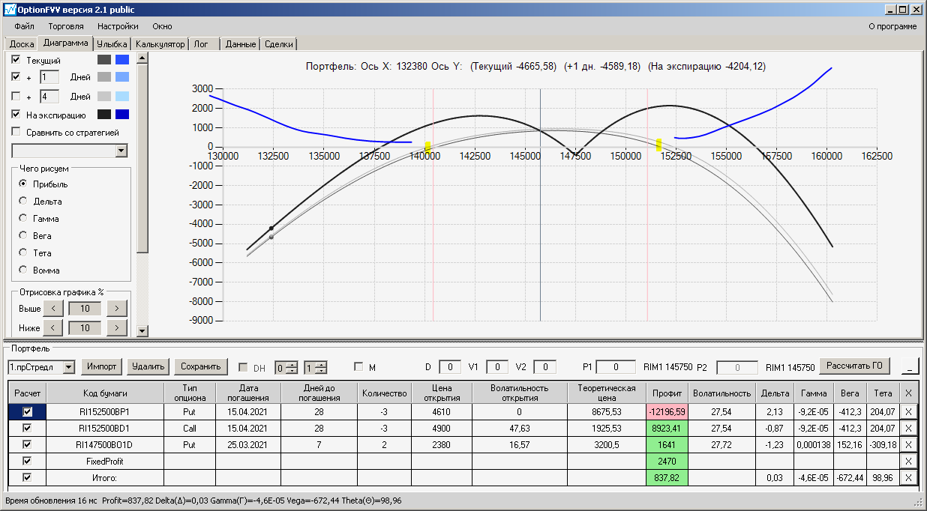Select the Прибыль radio button
This screenshot has width=927, height=511.
click(23, 184)
